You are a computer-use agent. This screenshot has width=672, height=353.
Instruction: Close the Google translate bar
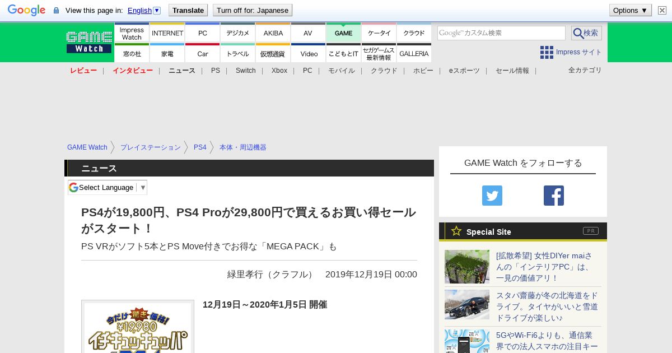click(662, 10)
